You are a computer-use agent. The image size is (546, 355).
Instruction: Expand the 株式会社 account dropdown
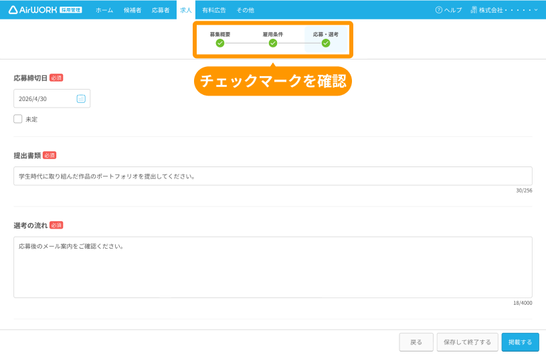[505, 10]
